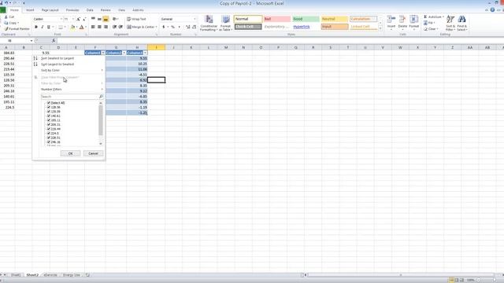
Task: Apply the dollar Accounting Number format
Action: [164, 27]
